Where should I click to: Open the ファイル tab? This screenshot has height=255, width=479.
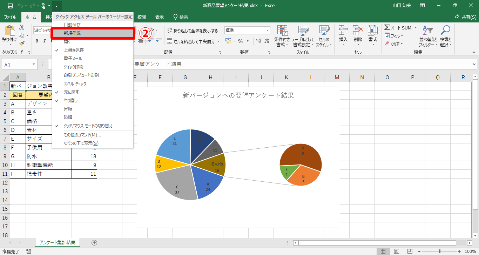coord(10,17)
